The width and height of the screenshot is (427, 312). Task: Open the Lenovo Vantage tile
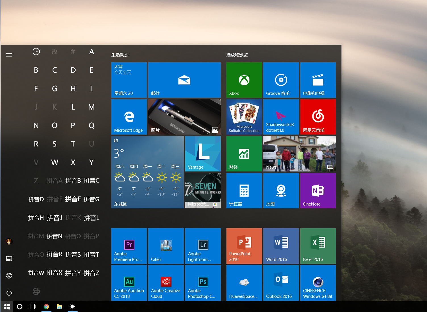203,154
